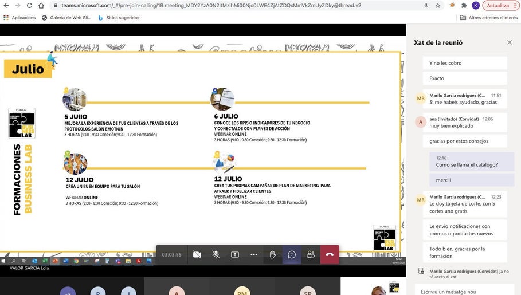Viewport: 521px width, 295px height.
Task: Click the MR avatar beside 11:51 message
Action: pos(421,99)
